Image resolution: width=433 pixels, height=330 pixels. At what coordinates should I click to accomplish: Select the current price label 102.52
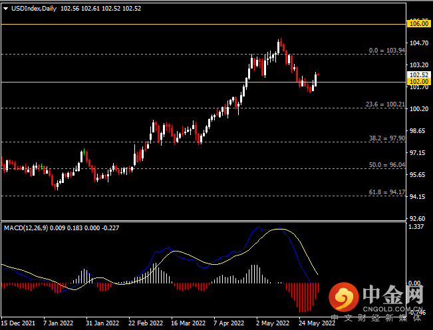coord(419,75)
